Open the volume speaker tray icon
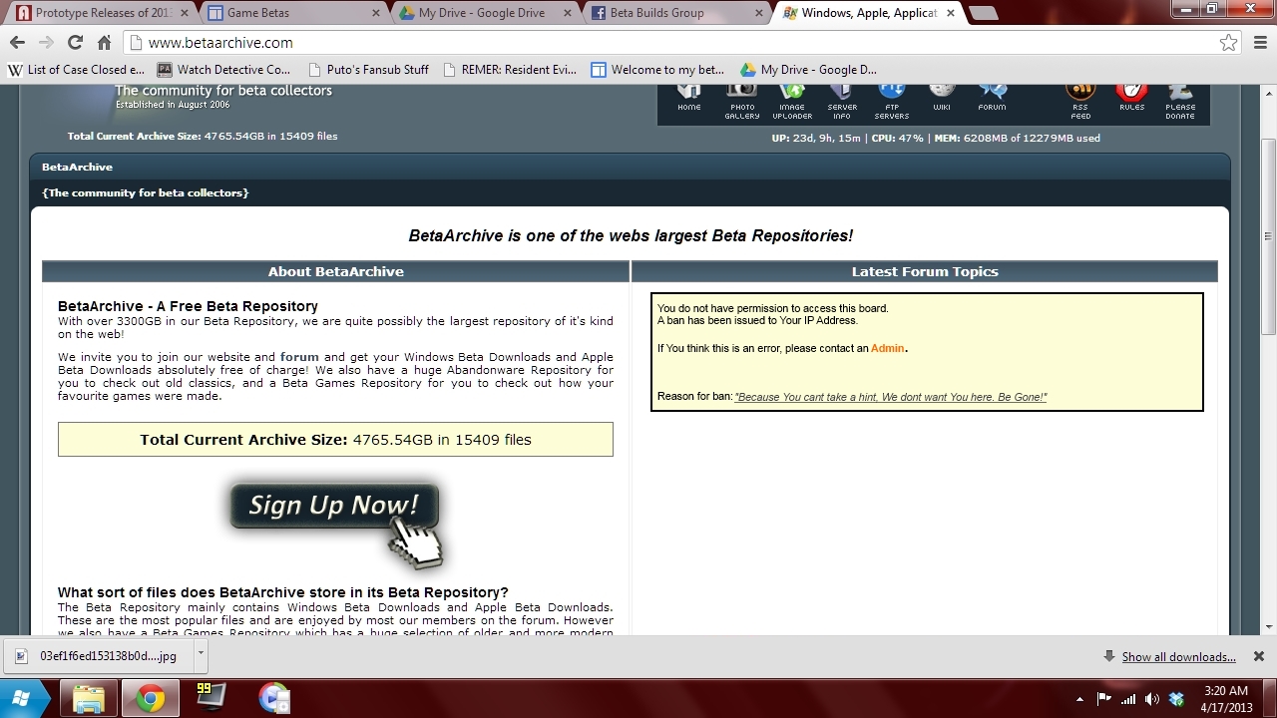 point(1152,698)
